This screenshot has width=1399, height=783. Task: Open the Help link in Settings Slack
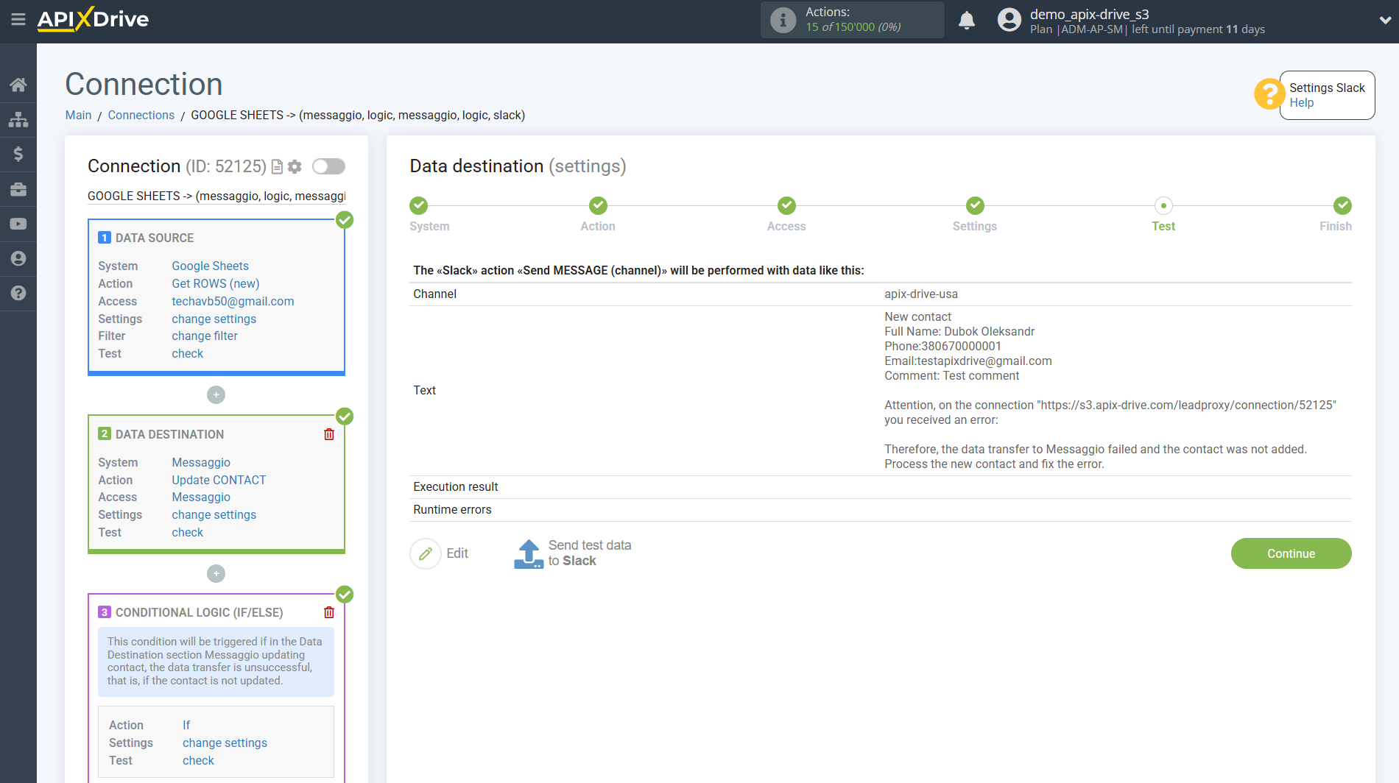tap(1301, 103)
